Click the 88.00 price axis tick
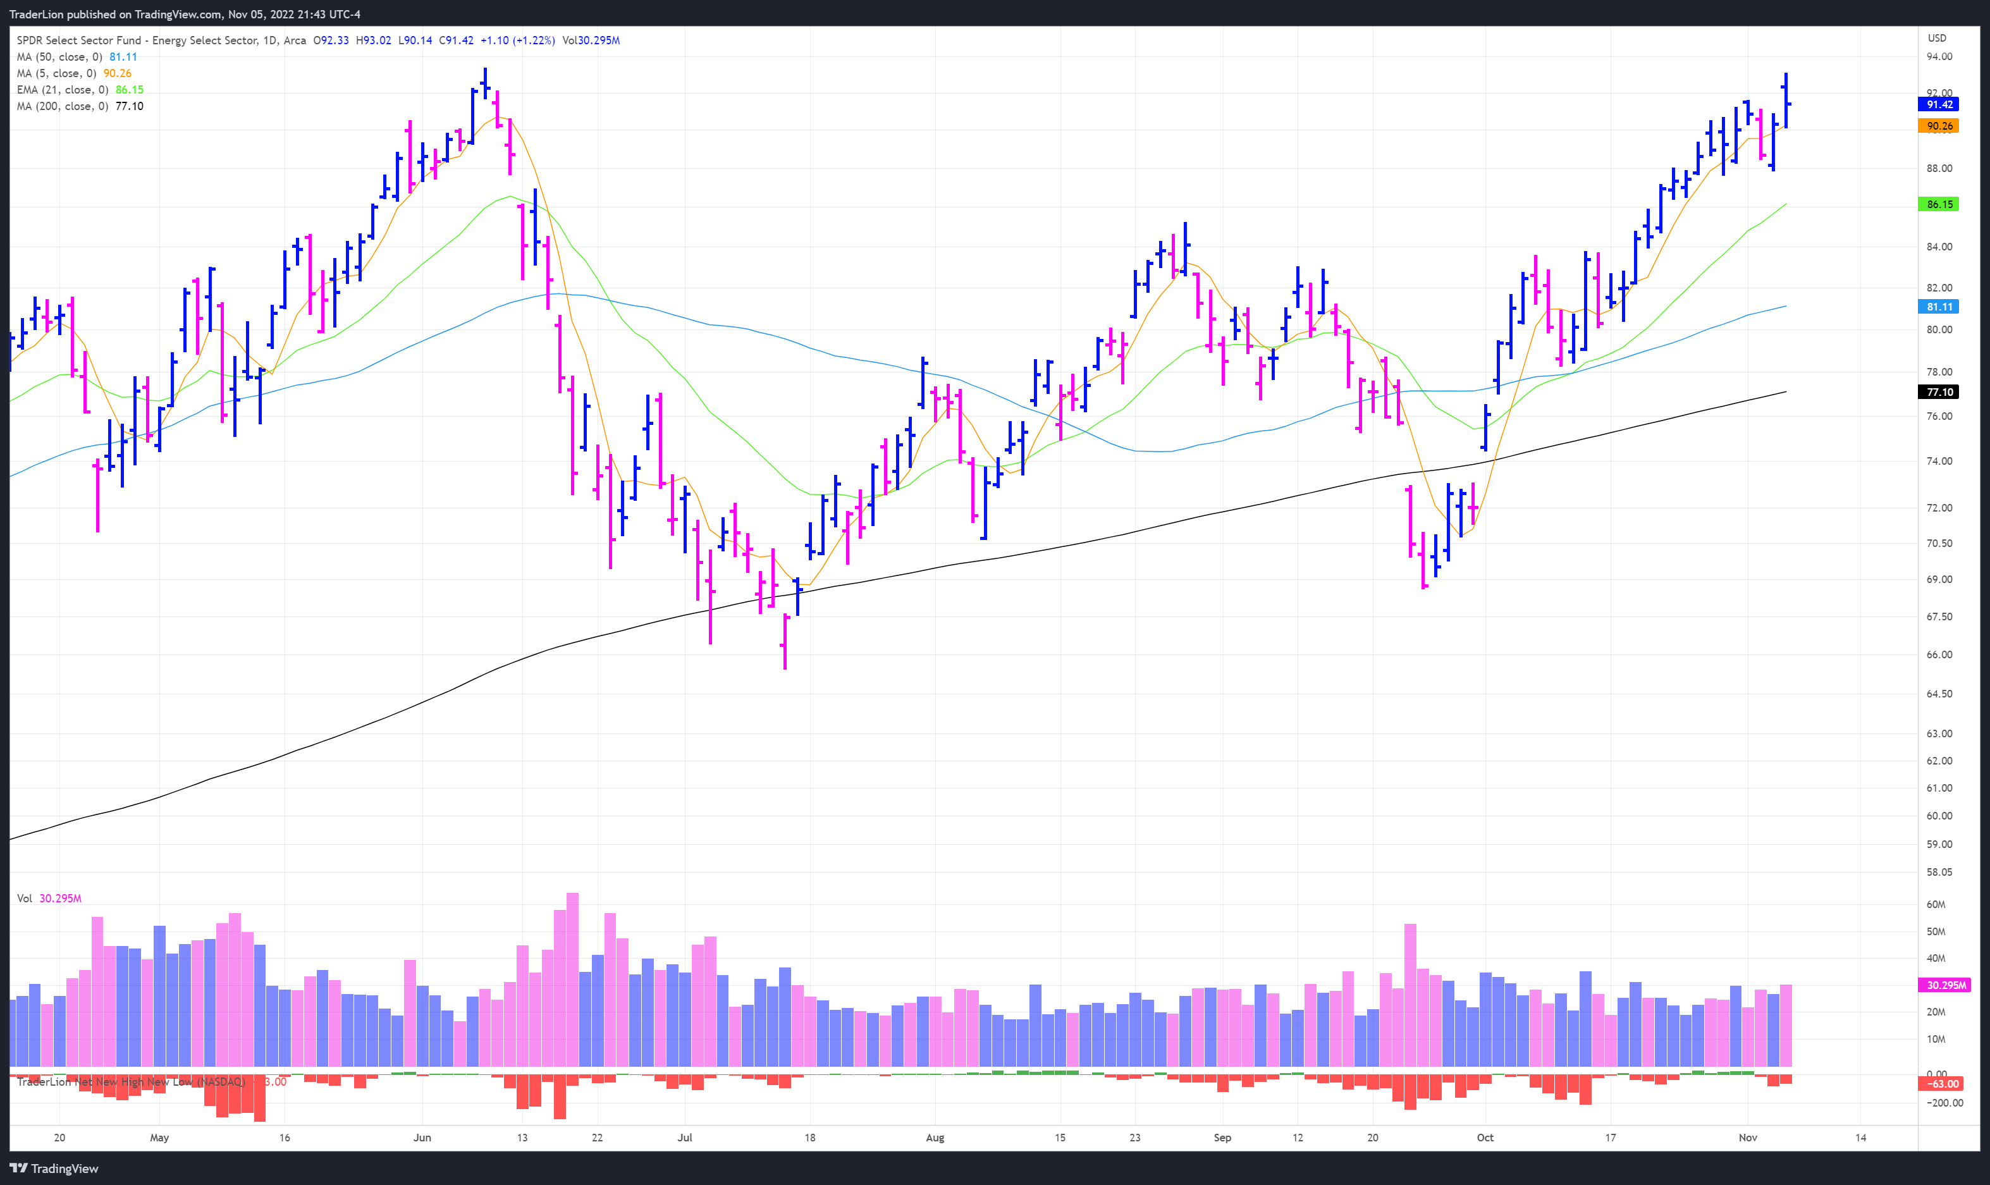This screenshot has height=1185, width=1990. coord(1939,168)
